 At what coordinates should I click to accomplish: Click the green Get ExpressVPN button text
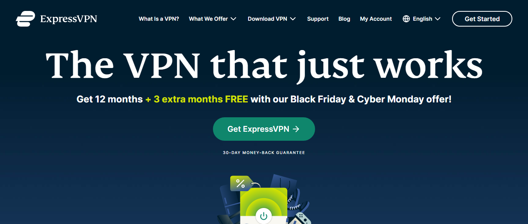(x=258, y=129)
